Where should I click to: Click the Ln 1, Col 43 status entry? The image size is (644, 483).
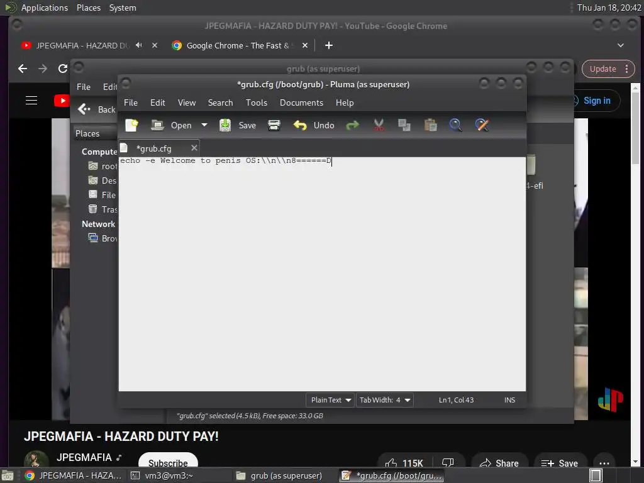[456, 399]
